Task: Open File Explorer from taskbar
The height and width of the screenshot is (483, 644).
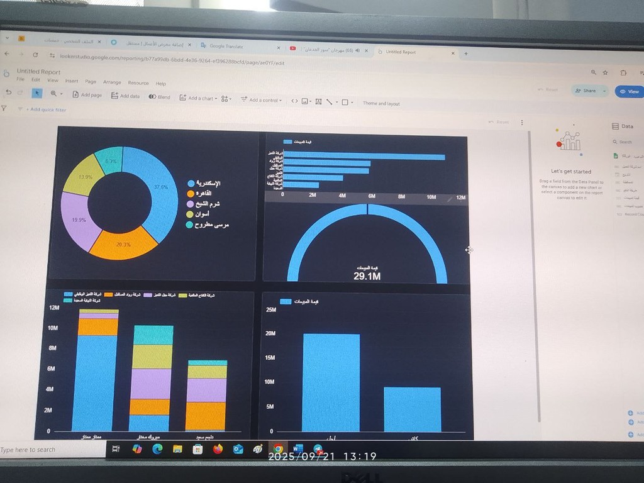Action: 177,449
